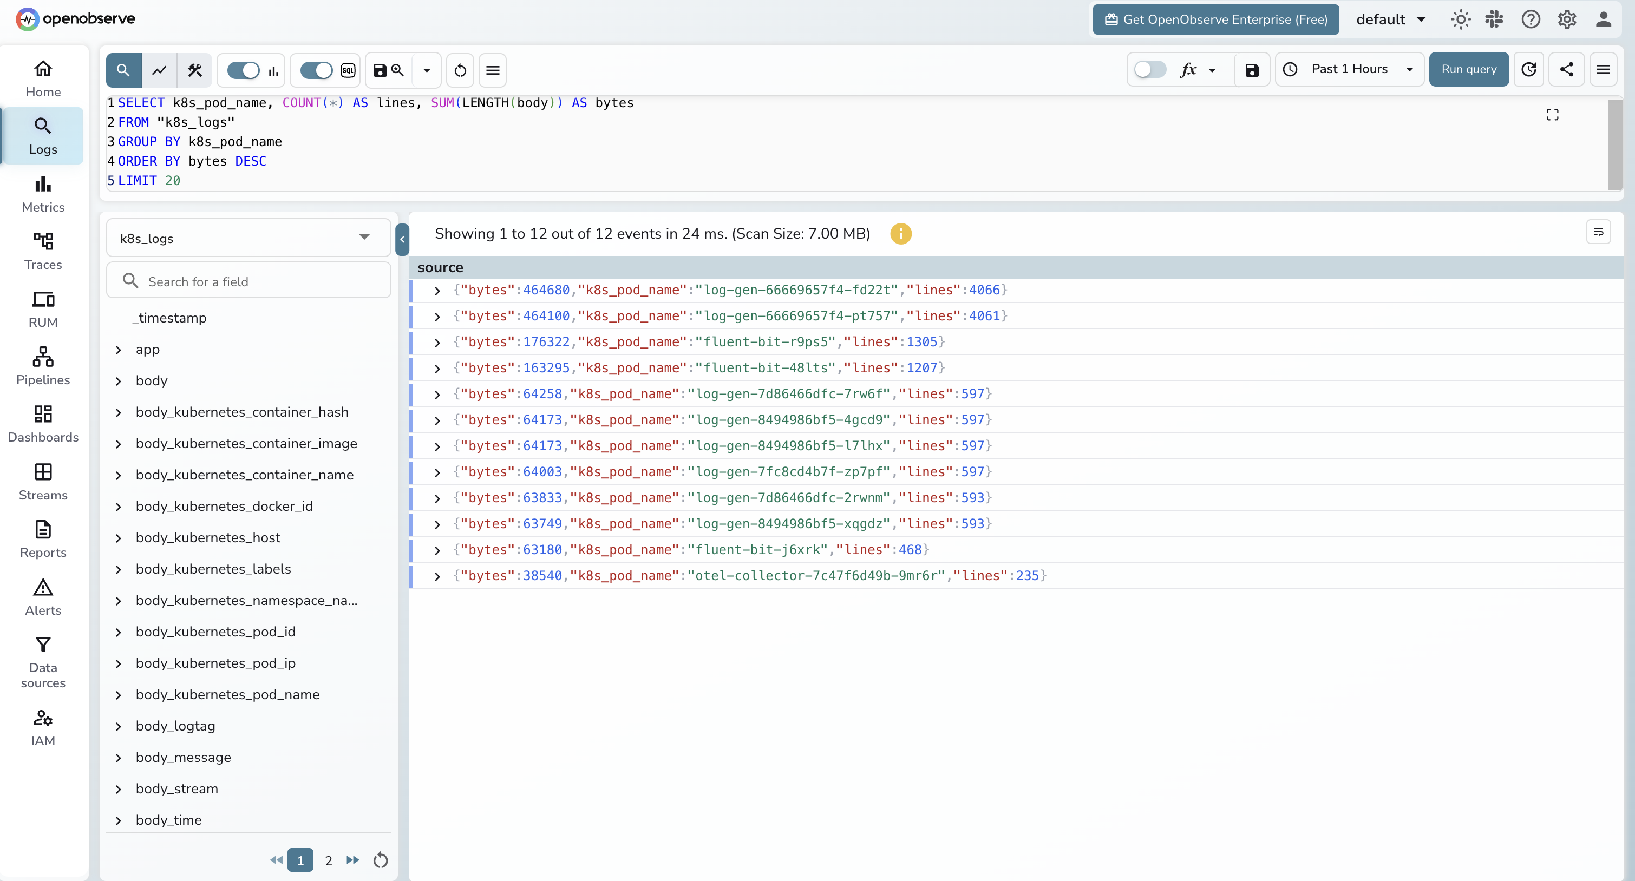The width and height of the screenshot is (1635, 881).
Task: Open the Home page in sidebar
Action: pyautogui.click(x=43, y=78)
